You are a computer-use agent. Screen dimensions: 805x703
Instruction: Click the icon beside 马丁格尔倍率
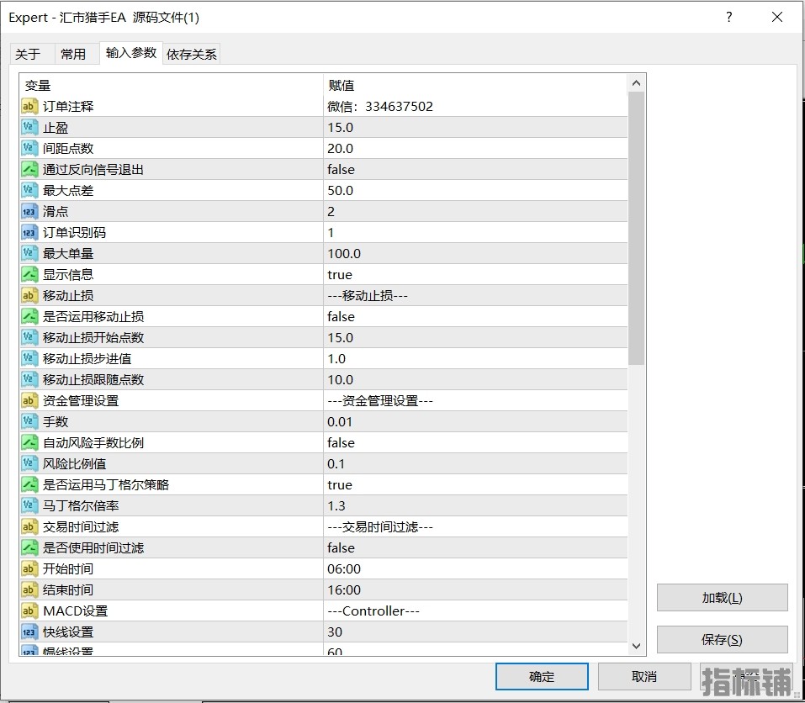(29, 506)
